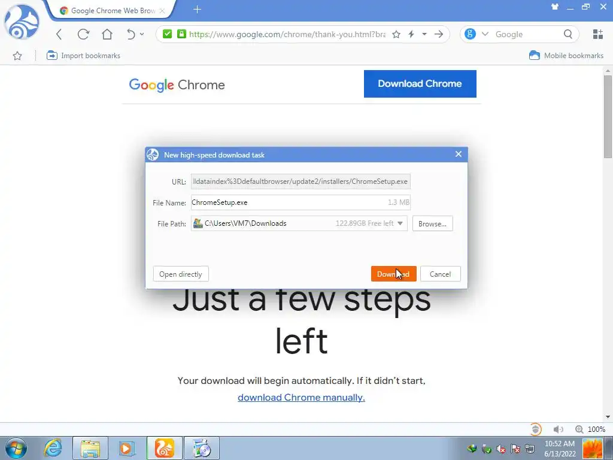Viewport: 613px width, 460px height.
Task: Open the home page icon
Action: [107, 34]
